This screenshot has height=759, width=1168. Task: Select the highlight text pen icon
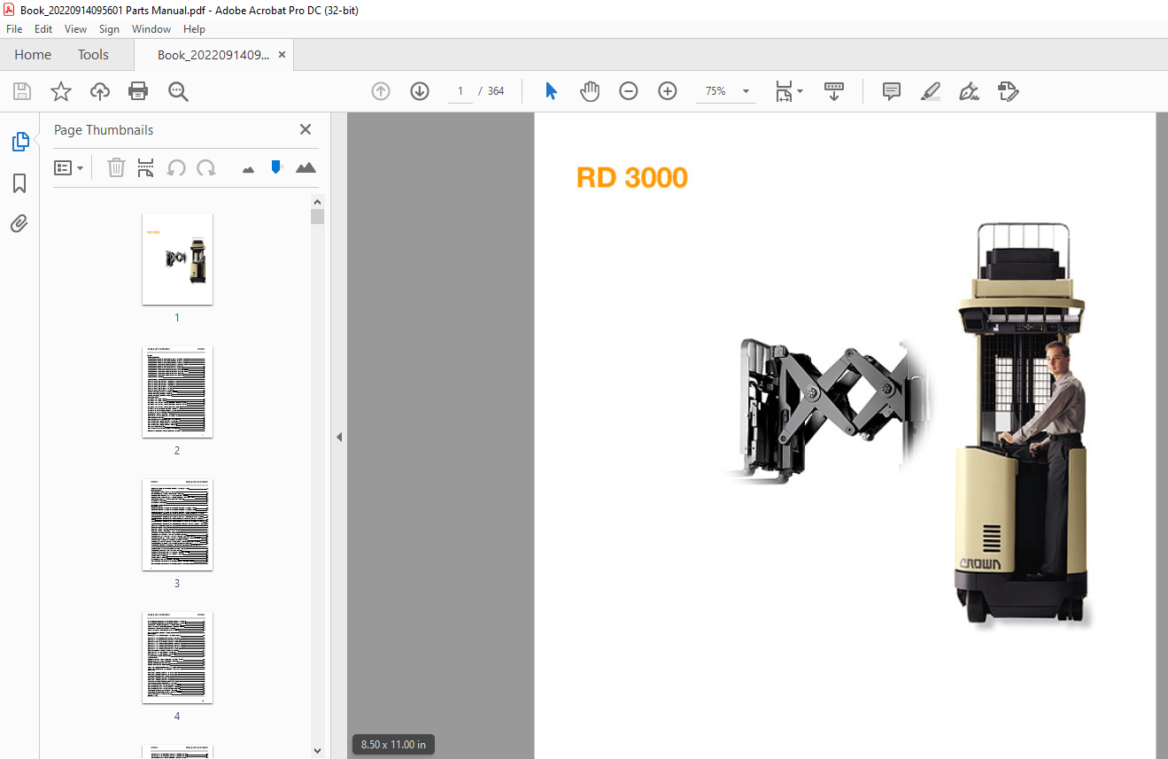click(x=931, y=91)
